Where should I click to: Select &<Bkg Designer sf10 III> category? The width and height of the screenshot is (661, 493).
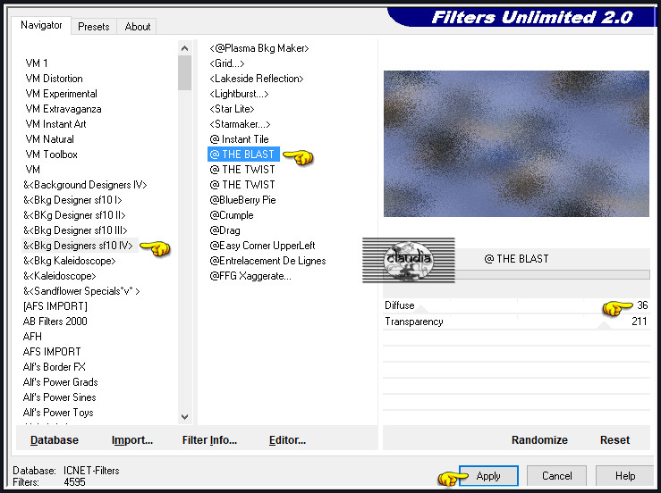(x=75, y=230)
